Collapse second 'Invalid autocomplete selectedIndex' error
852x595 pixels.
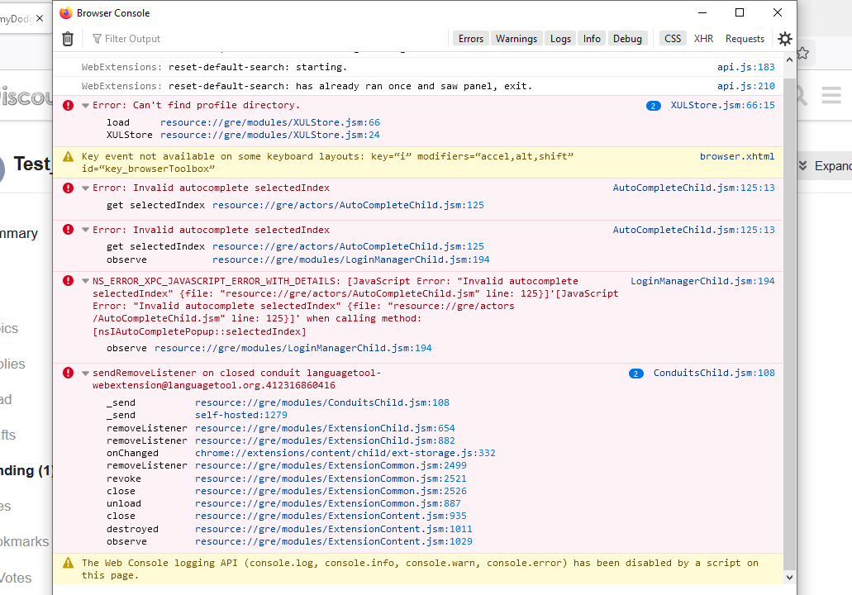(85, 231)
